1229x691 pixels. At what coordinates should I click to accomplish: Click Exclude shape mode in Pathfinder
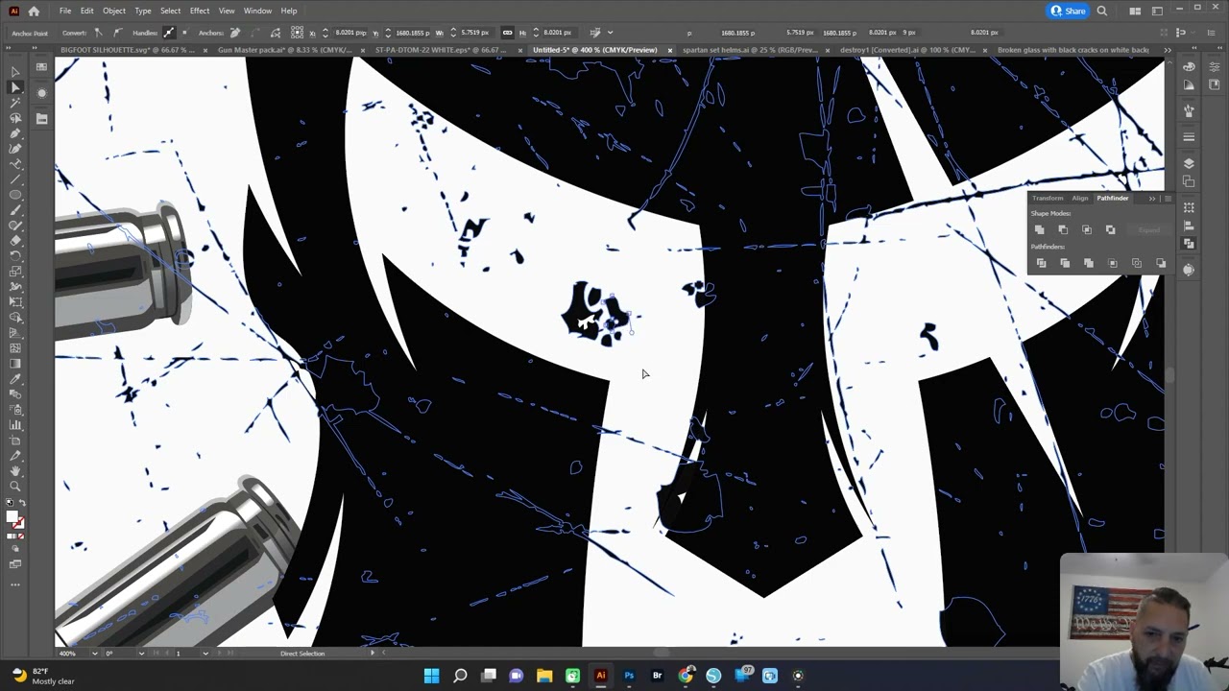point(1111,230)
